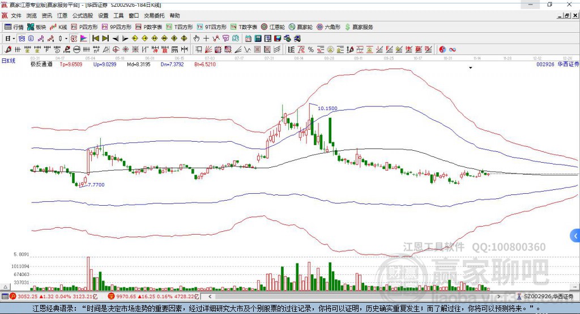Viewport: 580px width, 314px height.
Task: Open the 行情 quotes view
Action: click(x=14, y=27)
